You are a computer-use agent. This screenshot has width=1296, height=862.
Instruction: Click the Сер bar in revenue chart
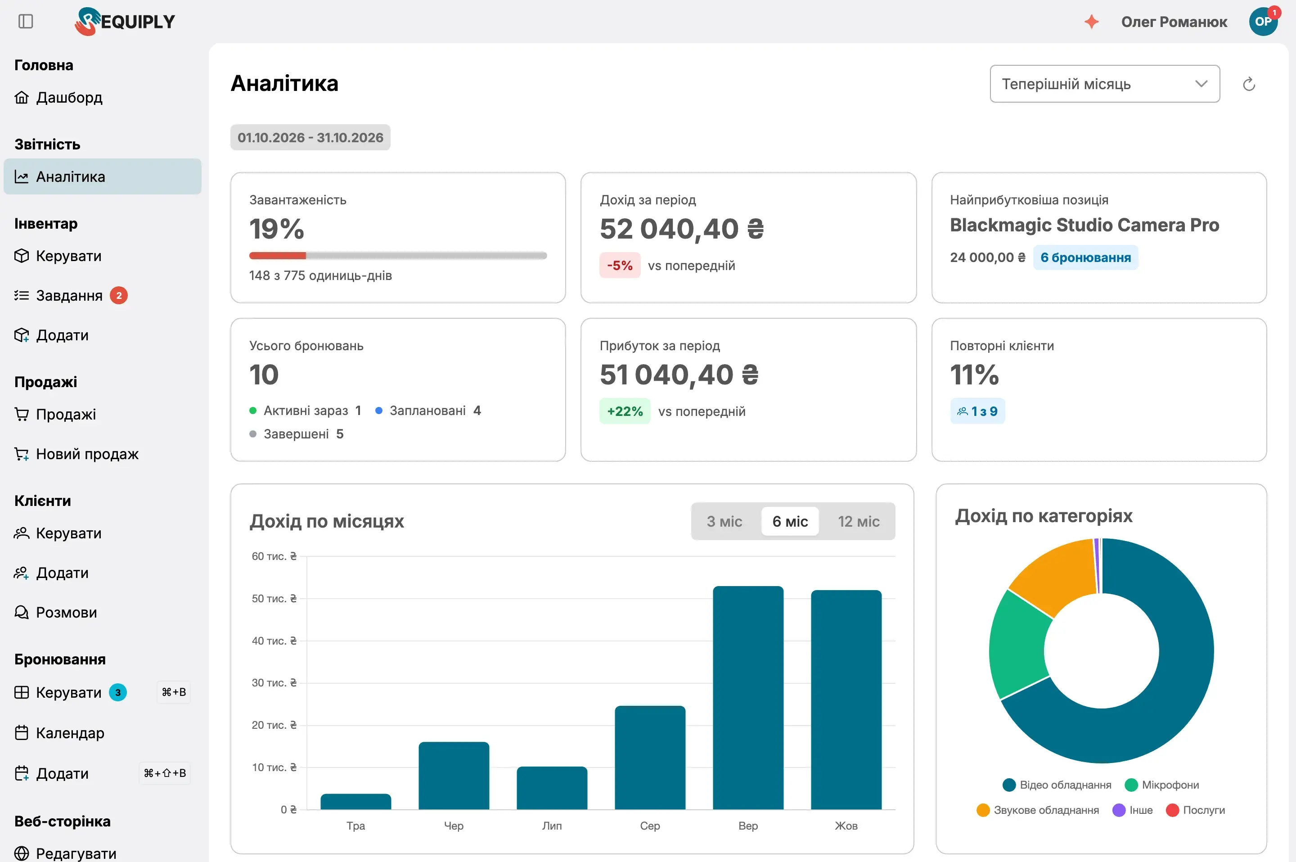click(650, 758)
